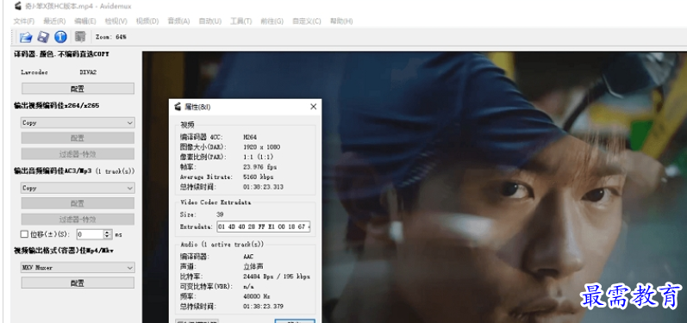687x323 pixels.
Task: Show file information via blue info icon
Action: pos(60,37)
